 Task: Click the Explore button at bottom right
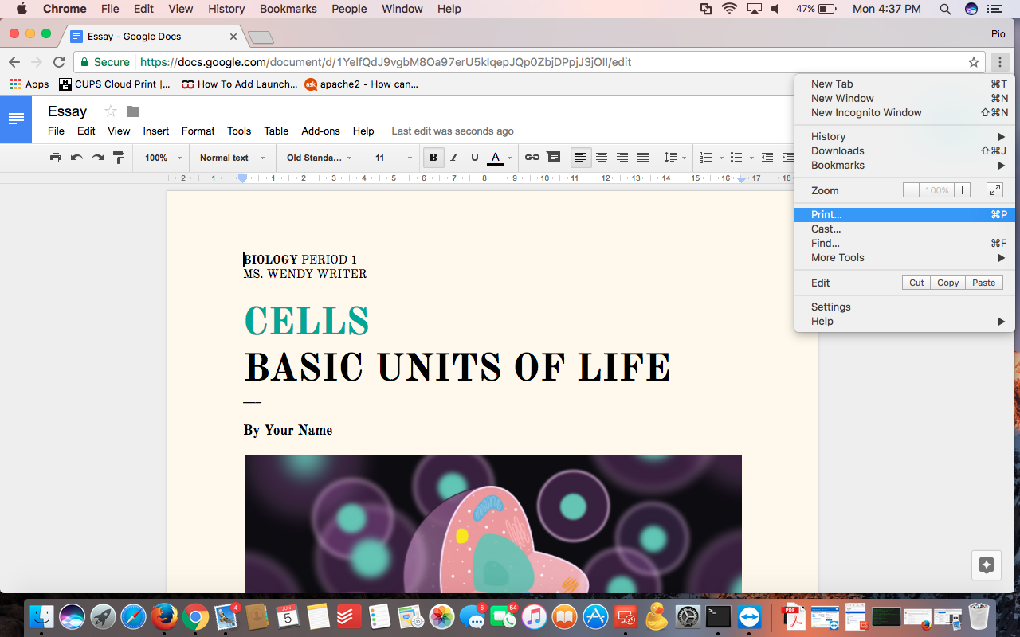click(x=987, y=565)
